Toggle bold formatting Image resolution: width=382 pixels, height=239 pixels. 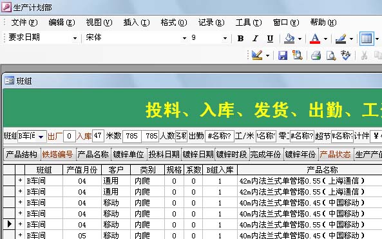(x=240, y=39)
